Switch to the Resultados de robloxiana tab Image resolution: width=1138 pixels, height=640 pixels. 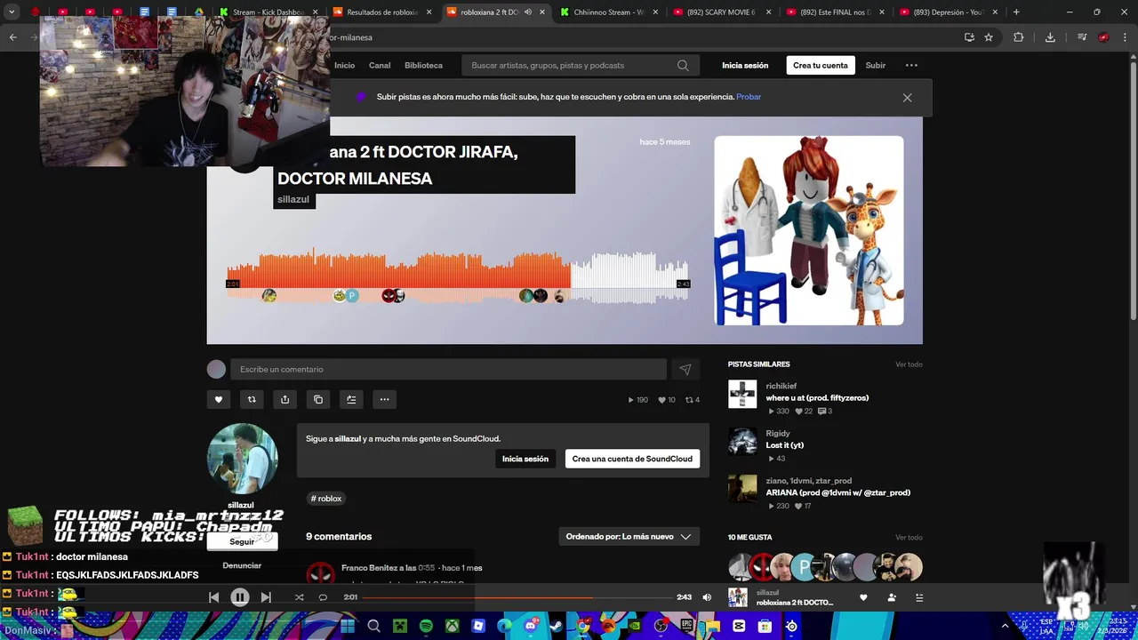[x=382, y=12]
